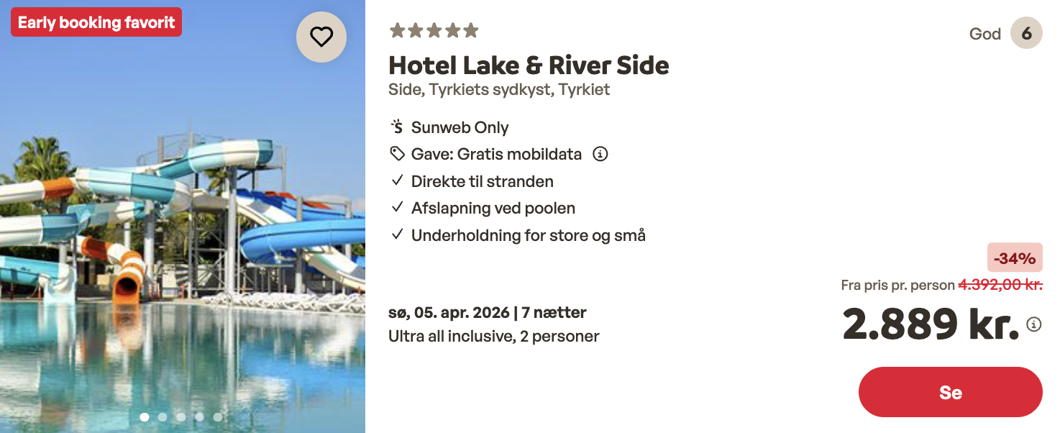The width and height of the screenshot is (1060, 433).
Task: Switch to the fourth carousel image dot
Action: point(199,416)
